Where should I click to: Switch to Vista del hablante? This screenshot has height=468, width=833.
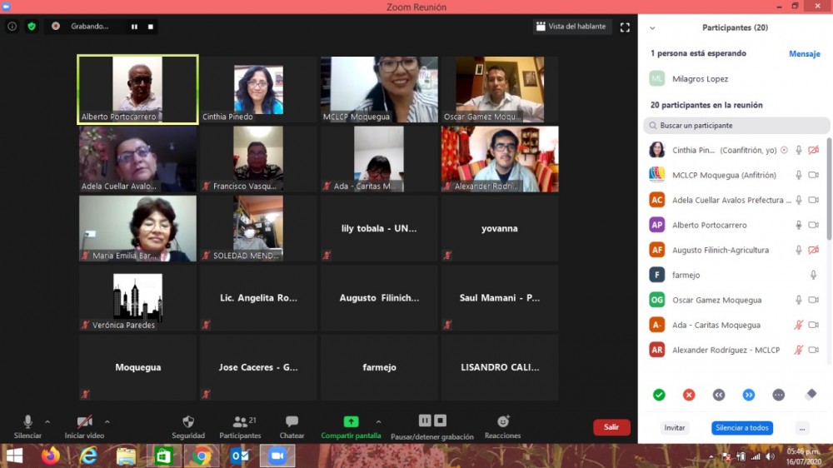pos(571,27)
